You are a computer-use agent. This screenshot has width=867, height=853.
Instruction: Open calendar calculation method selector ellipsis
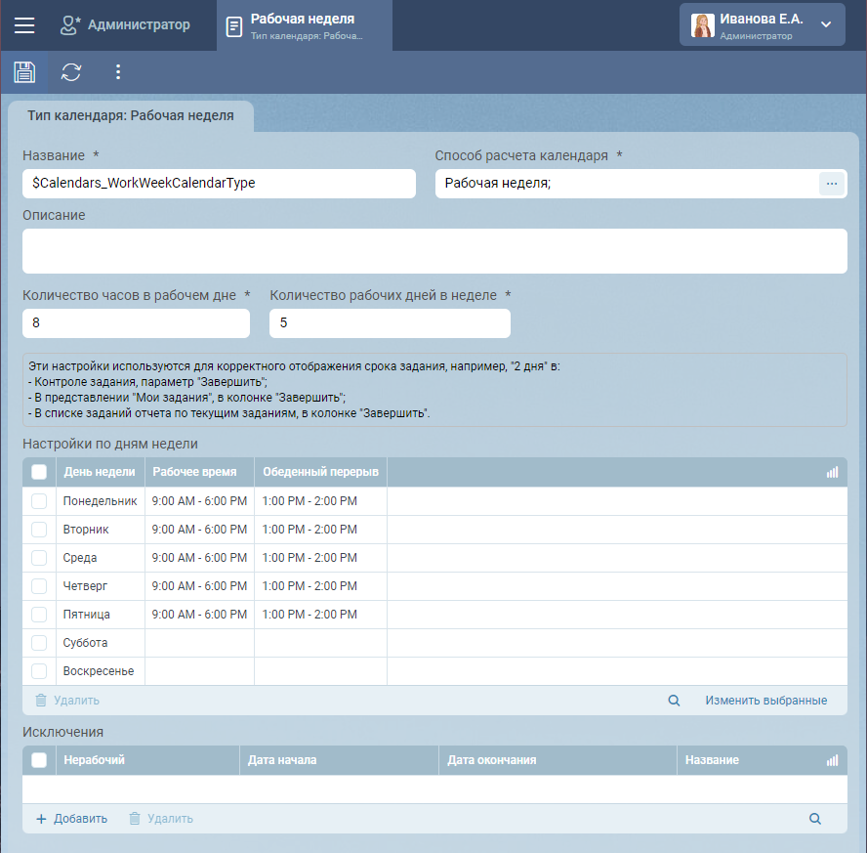point(831,184)
